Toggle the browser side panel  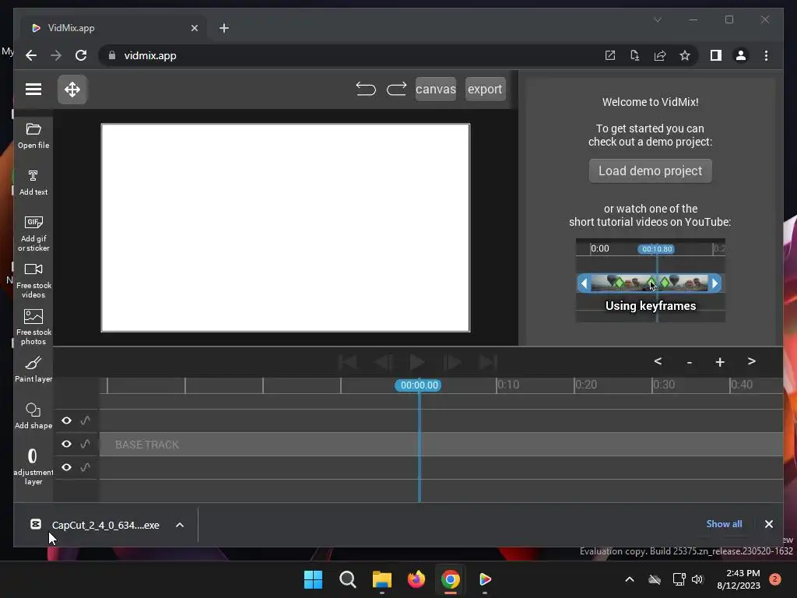(716, 55)
